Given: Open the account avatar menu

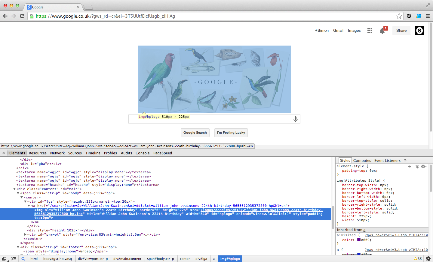Looking at the screenshot, I should [419, 31].
